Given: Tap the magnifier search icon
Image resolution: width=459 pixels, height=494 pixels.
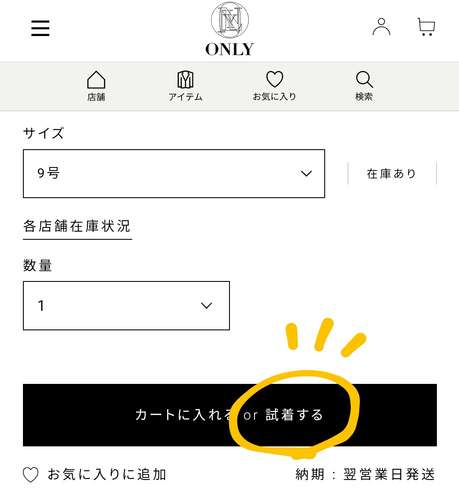Looking at the screenshot, I should click(364, 79).
